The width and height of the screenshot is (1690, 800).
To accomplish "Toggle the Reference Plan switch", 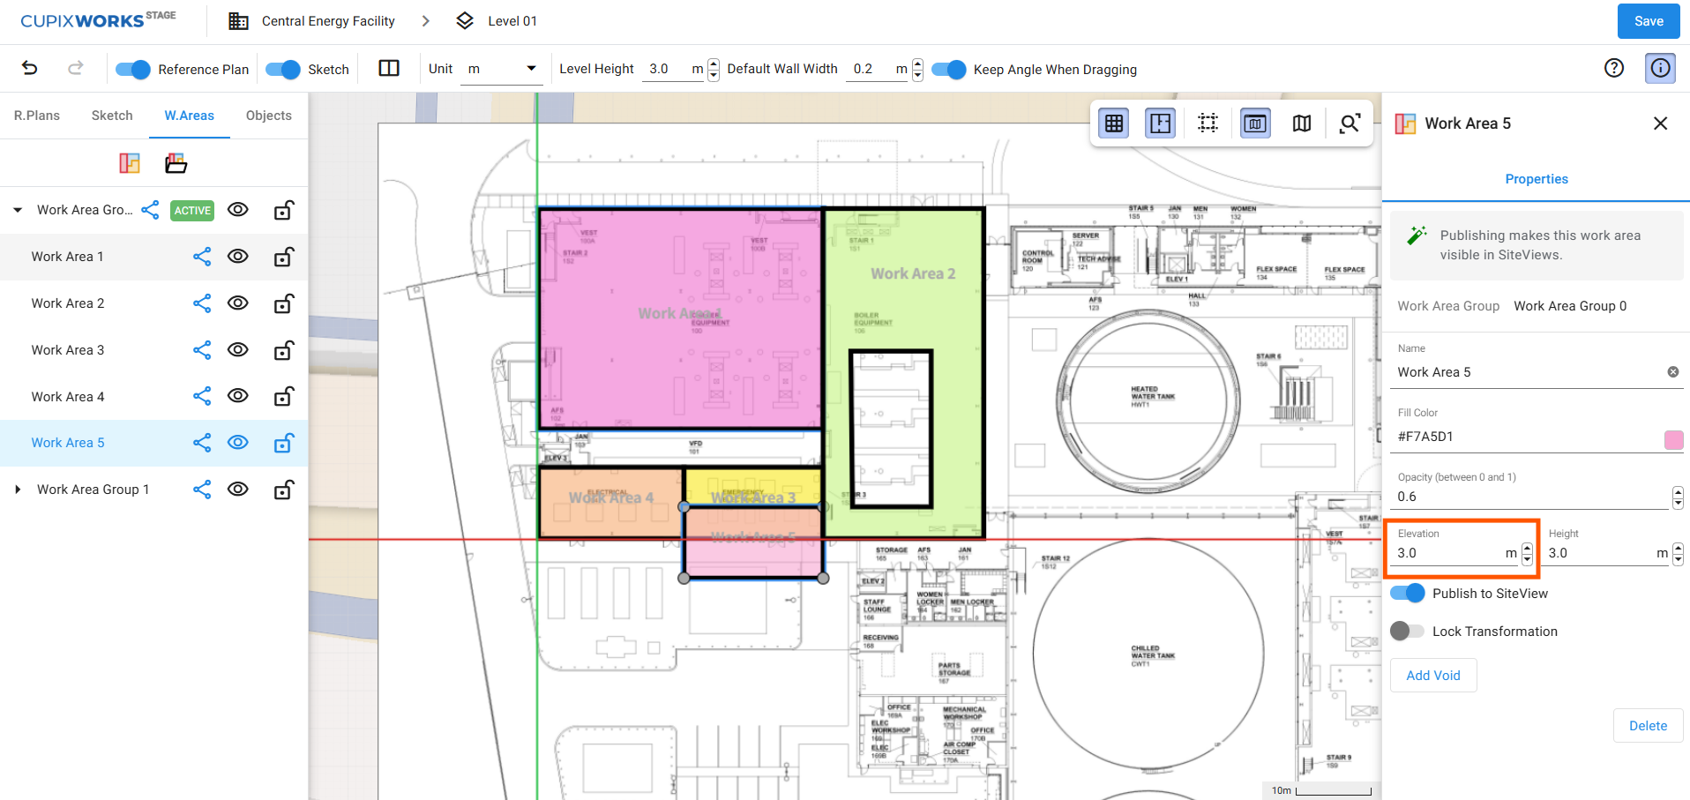I will pos(133,70).
